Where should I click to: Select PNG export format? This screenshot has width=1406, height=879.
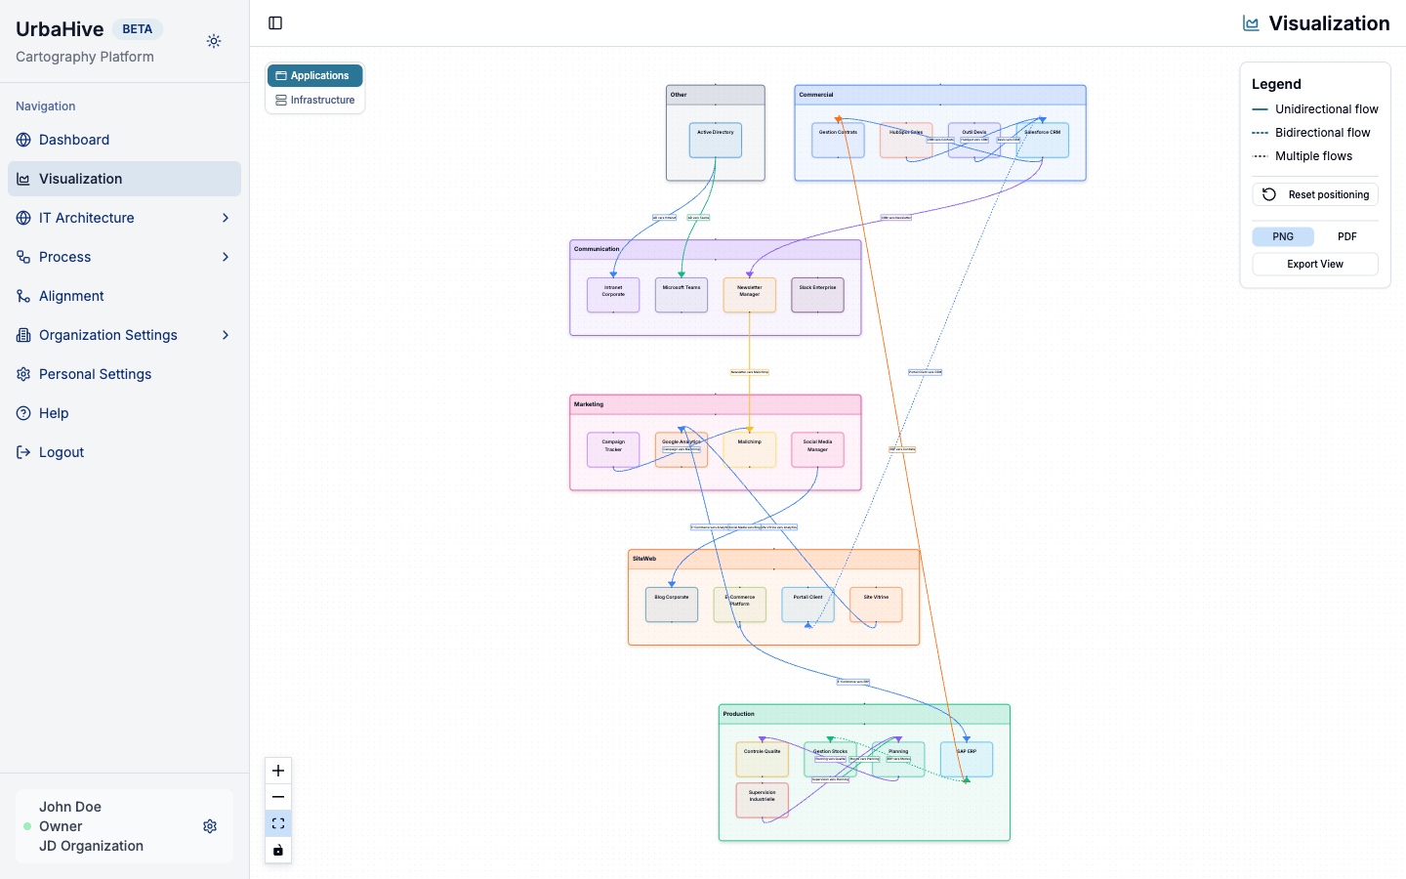(x=1283, y=236)
